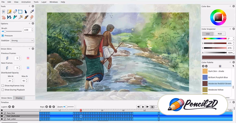Toggle previous frames onion skin icon
The height and width of the screenshot is (123, 236).
point(7,58)
